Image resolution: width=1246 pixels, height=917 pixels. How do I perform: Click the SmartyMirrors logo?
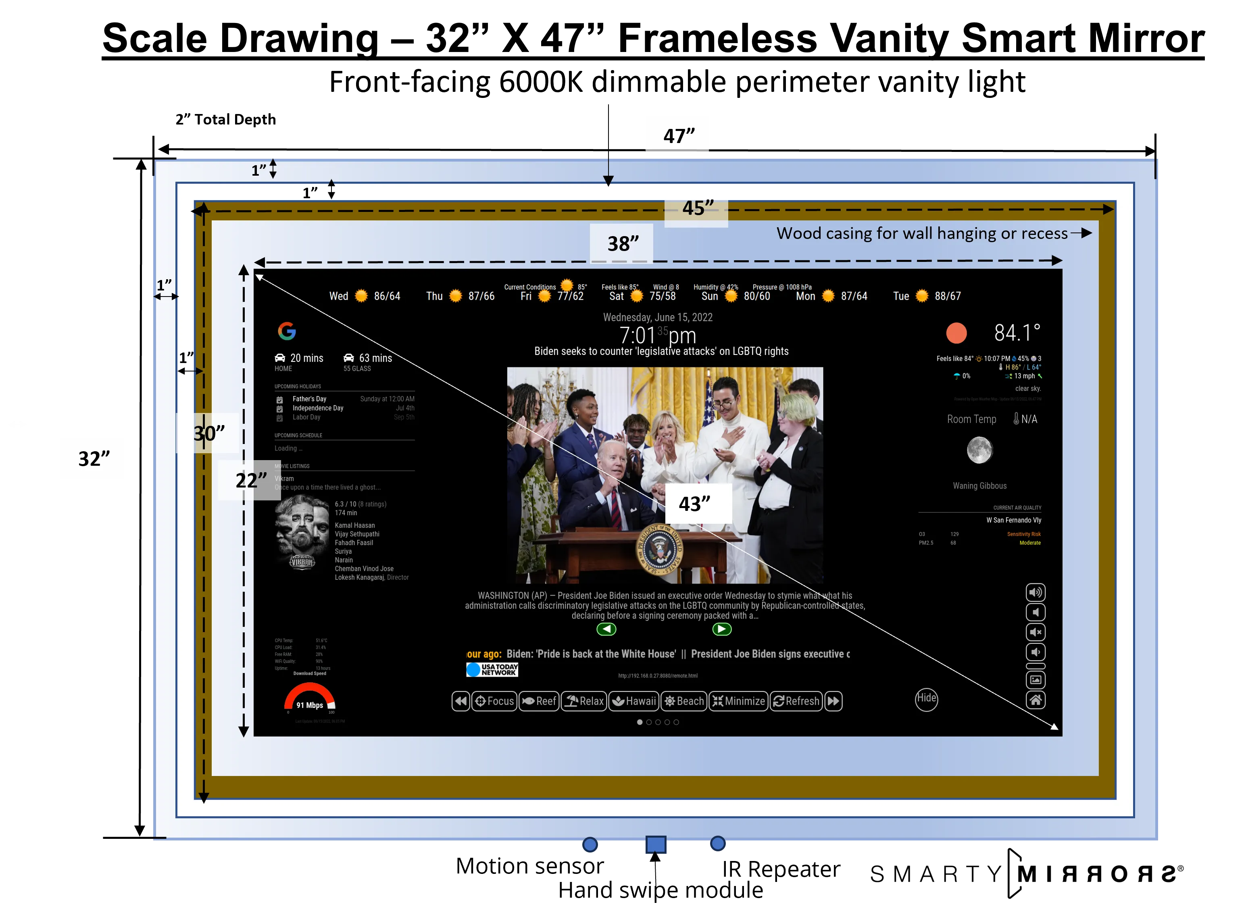click(x=1027, y=874)
